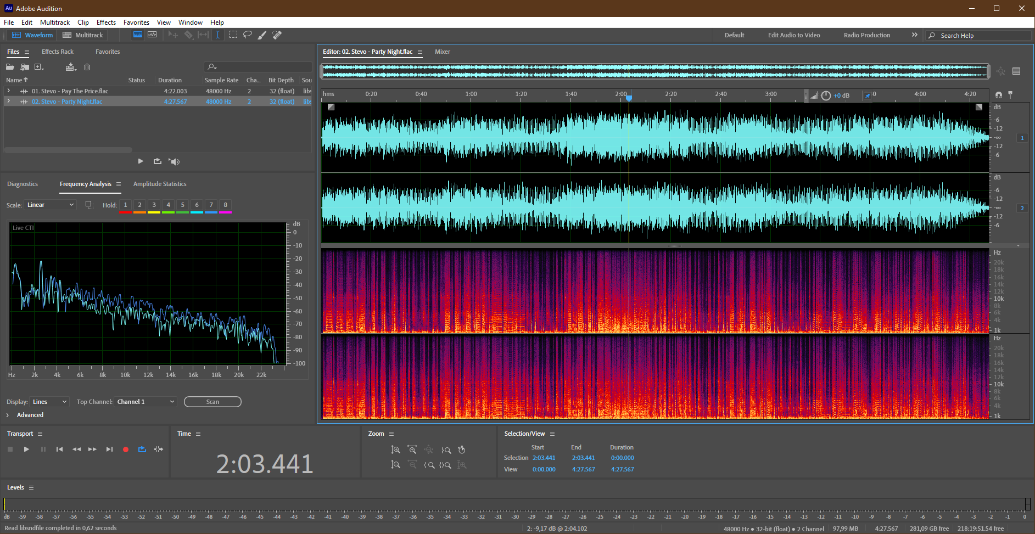Select the Marquee Selection tool
This screenshot has width=1035, height=534.
[x=233, y=35]
